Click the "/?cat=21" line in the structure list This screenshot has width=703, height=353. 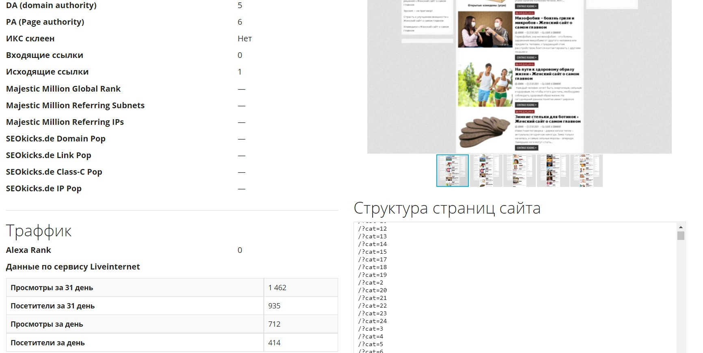click(373, 298)
